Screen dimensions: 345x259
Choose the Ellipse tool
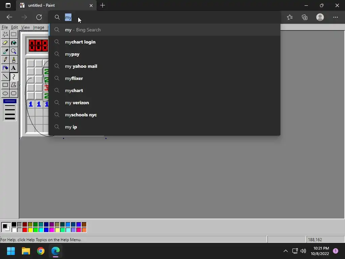pyautogui.click(x=5, y=93)
